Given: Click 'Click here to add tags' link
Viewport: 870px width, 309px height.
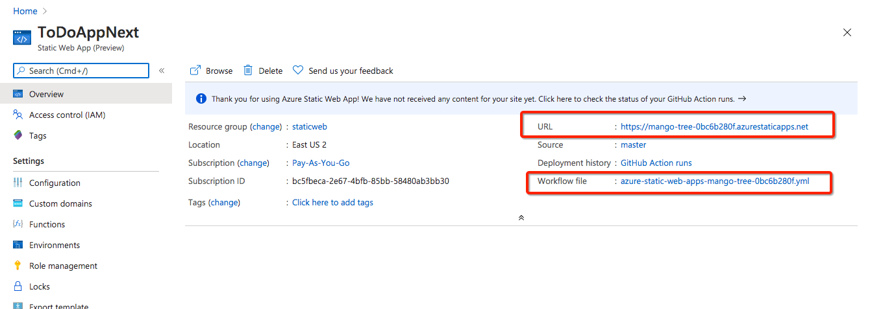Looking at the screenshot, I should 332,202.
